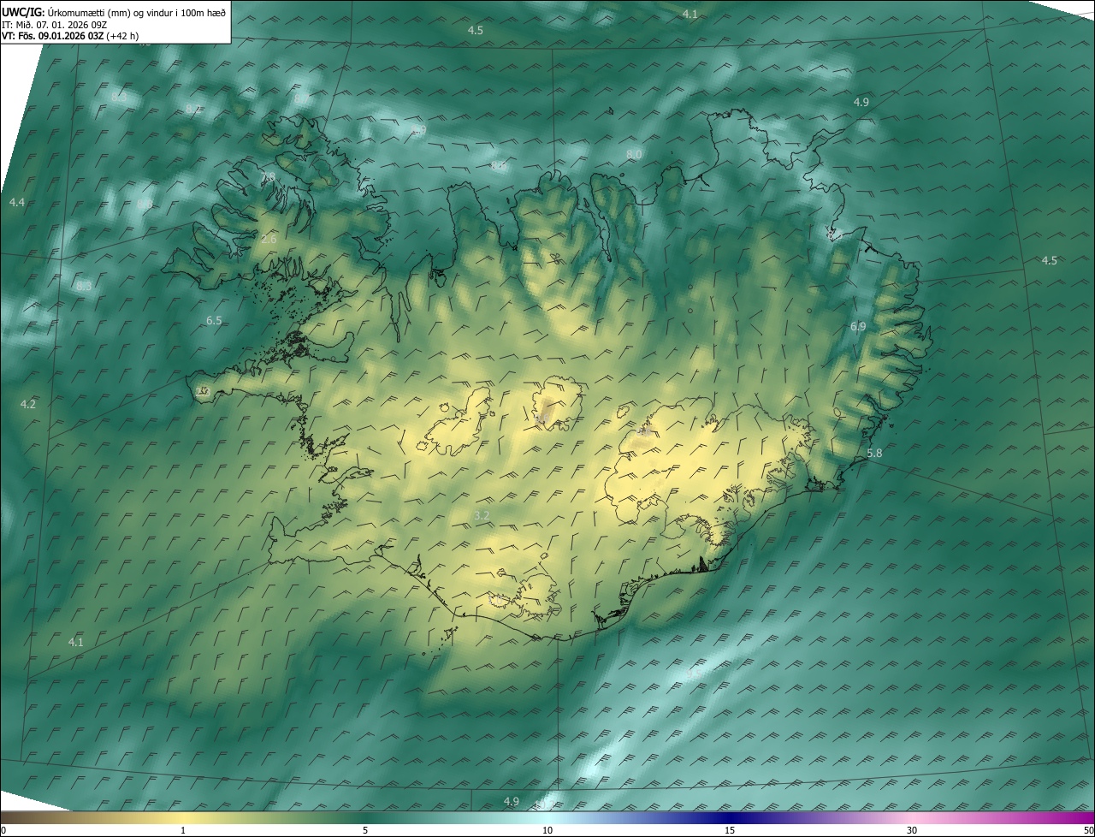Click the title 'Úrkomumætti (mm) og vindur í 100m hæð'
1095x837 pixels.
[136, 12]
